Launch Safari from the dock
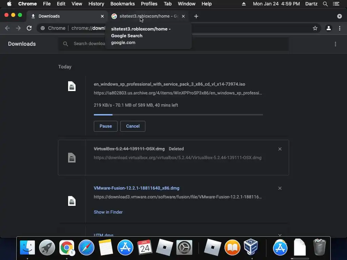 point(86,247)
